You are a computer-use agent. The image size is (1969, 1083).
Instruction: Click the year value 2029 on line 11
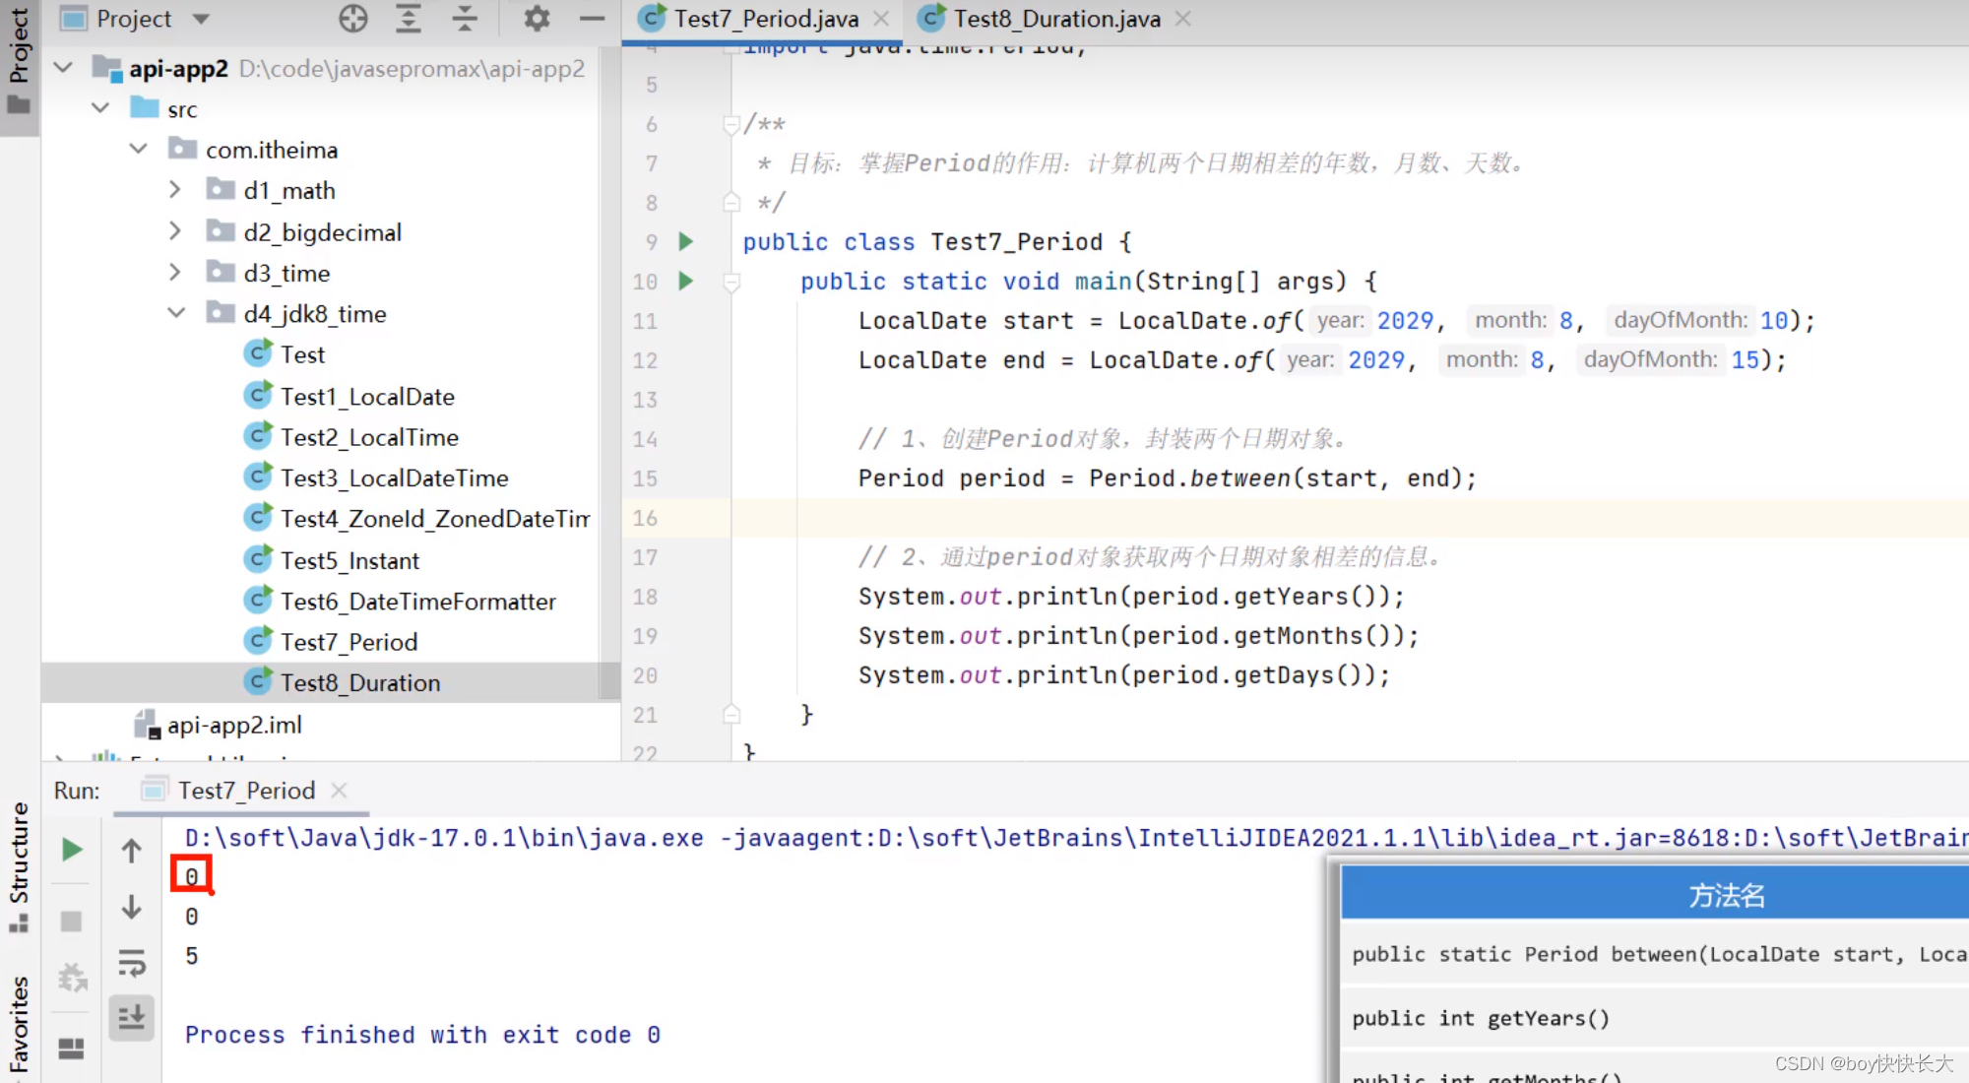pyautogui.click(x=1405, y=321)
